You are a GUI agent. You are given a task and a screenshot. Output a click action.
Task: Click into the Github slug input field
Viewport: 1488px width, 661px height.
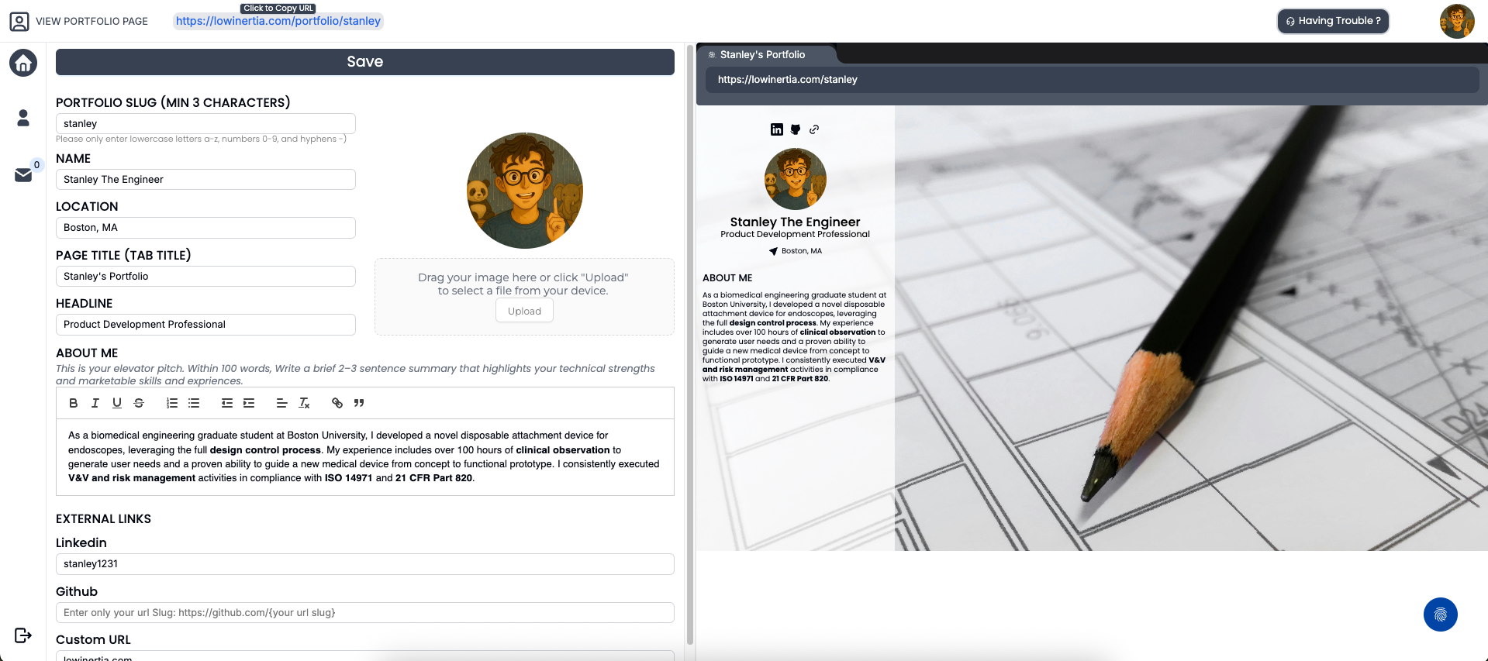(364, 612)
